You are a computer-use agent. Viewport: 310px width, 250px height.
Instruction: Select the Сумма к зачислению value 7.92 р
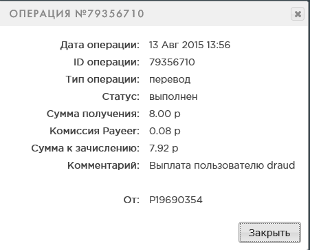tap(164, 148)
